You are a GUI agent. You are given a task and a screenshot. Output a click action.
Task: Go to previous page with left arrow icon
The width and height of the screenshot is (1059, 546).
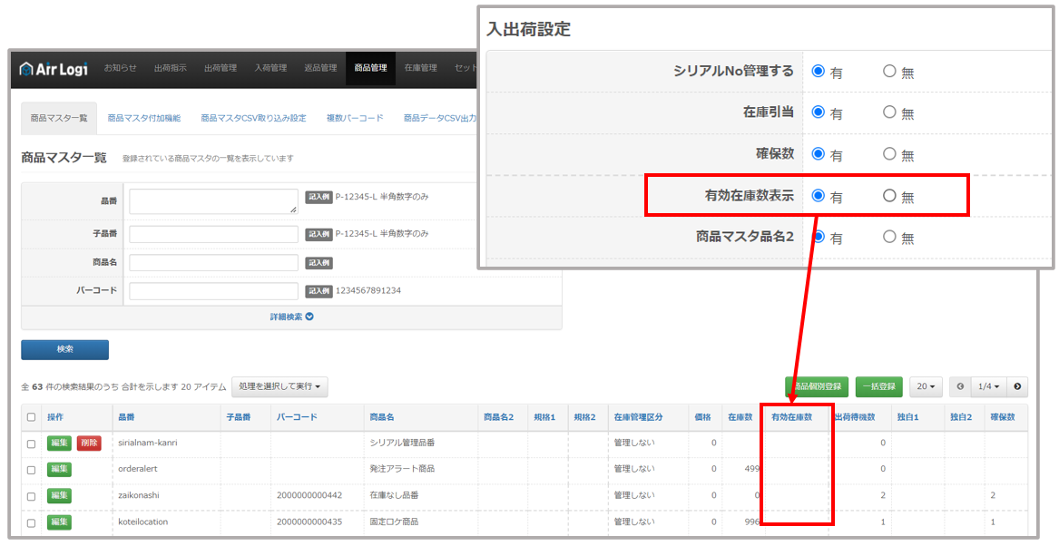click(960, 386)
